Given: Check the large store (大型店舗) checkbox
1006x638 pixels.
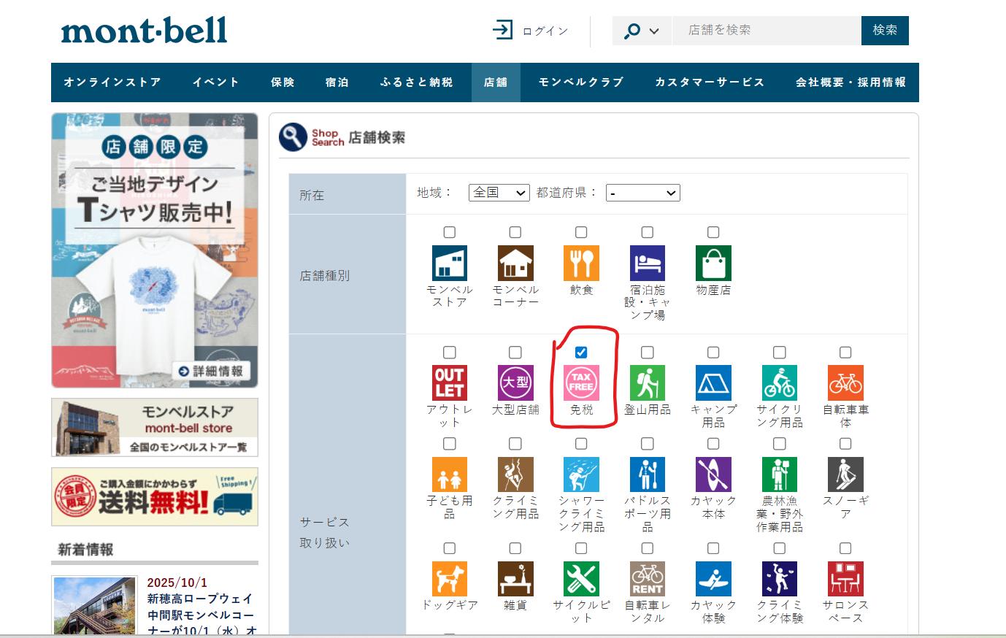Looking at the screenshot, I should [x=515, y=353].
